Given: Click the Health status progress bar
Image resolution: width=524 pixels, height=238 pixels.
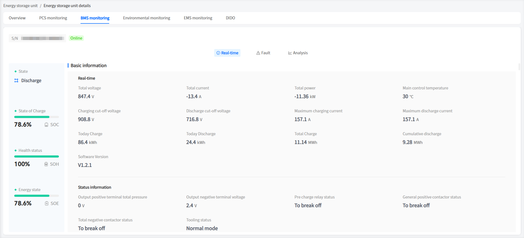Looking at the screenshot, I should [37, 156].
